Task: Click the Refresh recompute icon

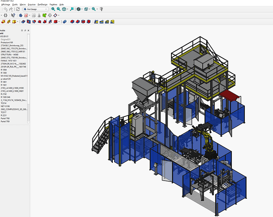Action: [x=18, y=9]
